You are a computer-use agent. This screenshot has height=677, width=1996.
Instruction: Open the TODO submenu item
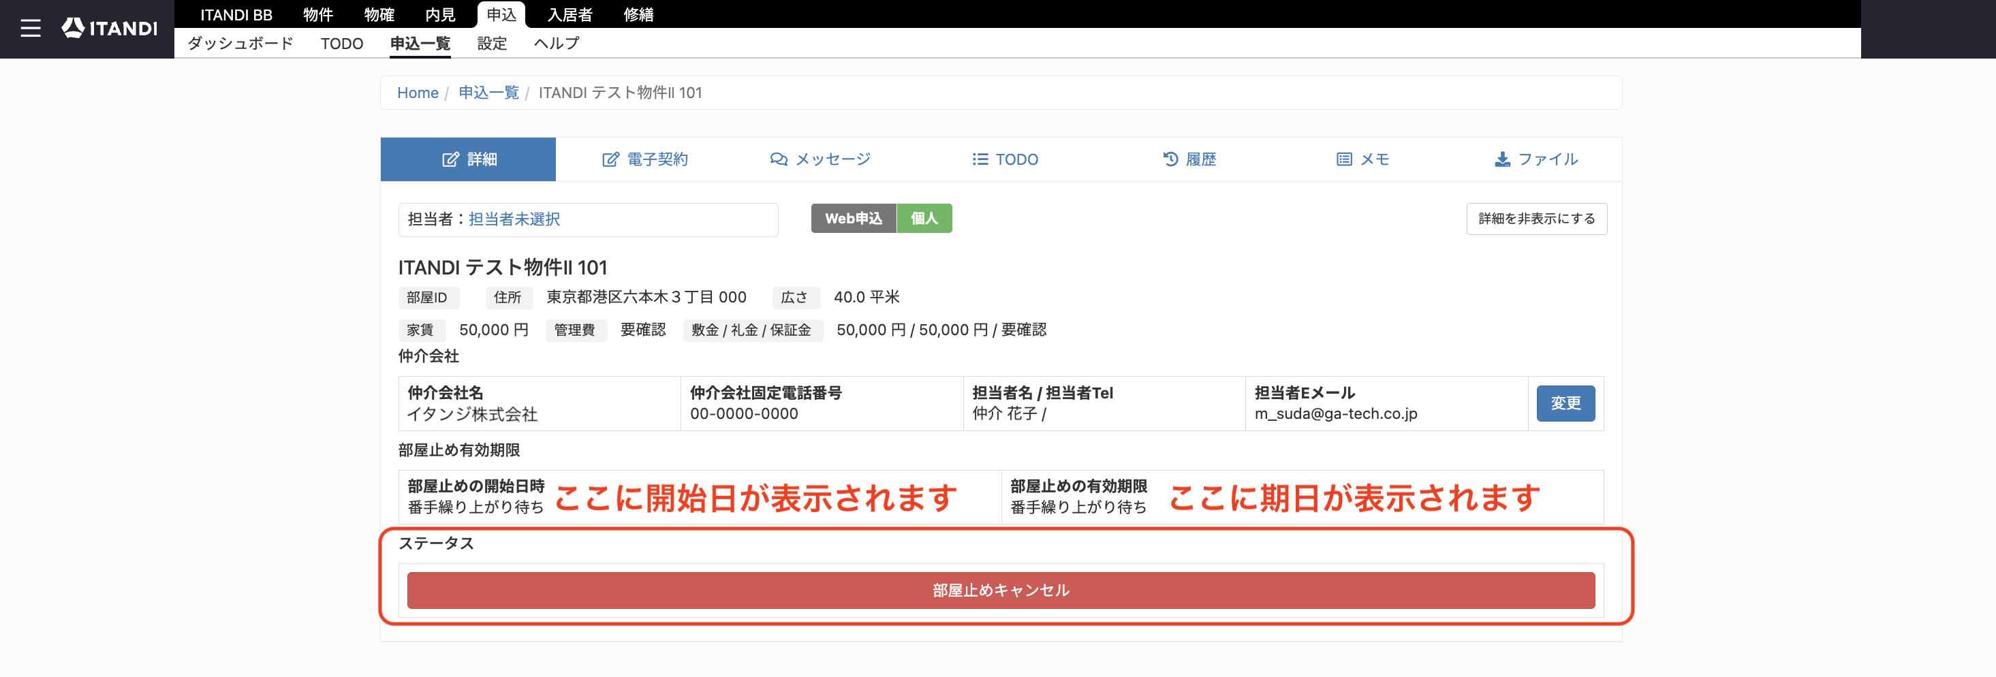342,44
